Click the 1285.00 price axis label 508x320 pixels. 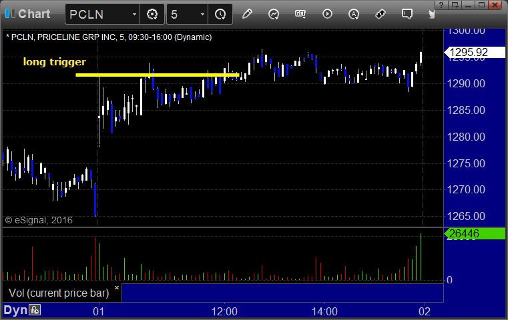[x=466, y=111]
